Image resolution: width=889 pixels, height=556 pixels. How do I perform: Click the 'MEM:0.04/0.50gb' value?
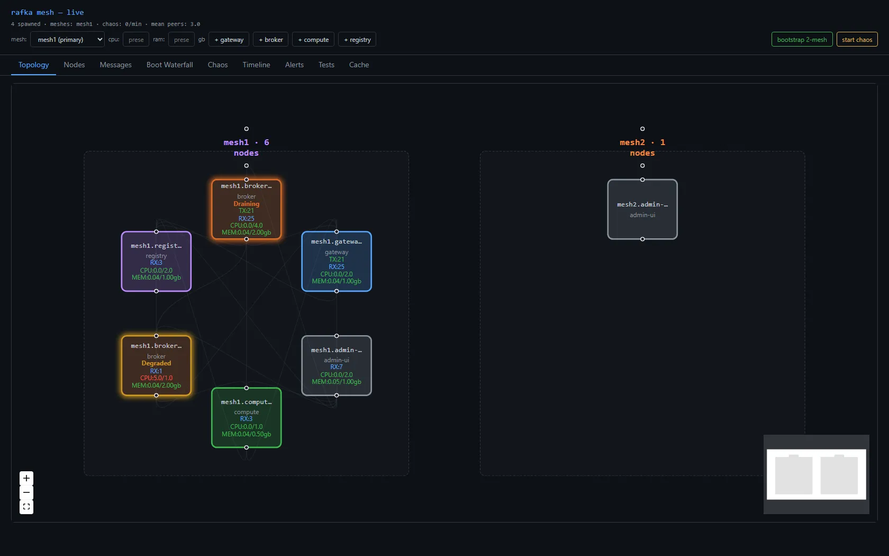pyautogui.click(x=247, y=434)
